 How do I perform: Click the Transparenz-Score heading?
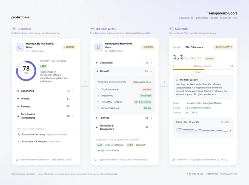point(222,13)
